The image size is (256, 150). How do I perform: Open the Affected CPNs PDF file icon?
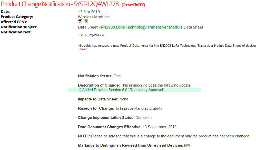(80, 21)
